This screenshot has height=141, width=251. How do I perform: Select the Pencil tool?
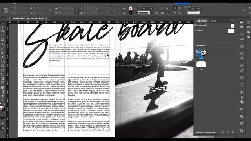pyautogui.click(x=2, y=57)
